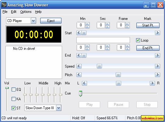
Task: Click the left arrow of the End scrollbar
Action: tap(79, 55)
